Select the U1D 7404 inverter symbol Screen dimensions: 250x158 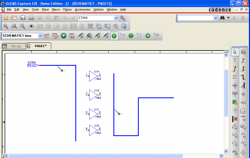click(x=93, y=130)
